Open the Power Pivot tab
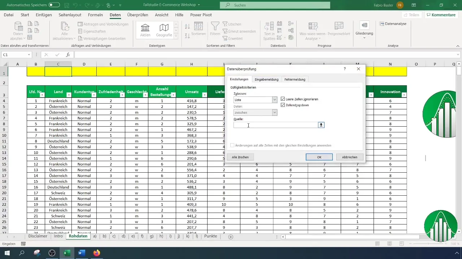 [201, 15]
